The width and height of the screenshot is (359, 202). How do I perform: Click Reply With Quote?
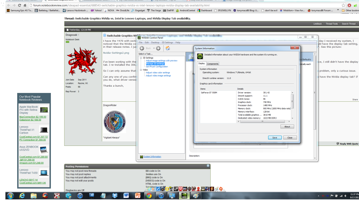tap(347, 144)
